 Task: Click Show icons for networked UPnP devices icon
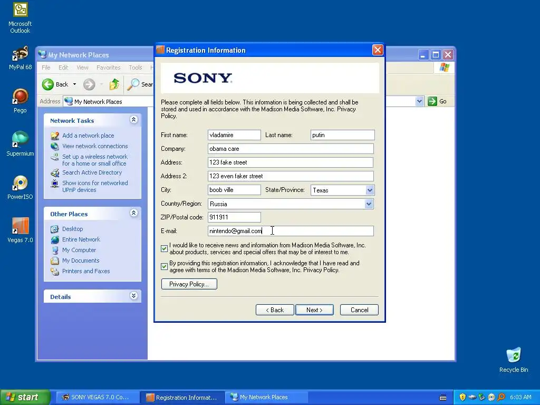tap(55, 183)
